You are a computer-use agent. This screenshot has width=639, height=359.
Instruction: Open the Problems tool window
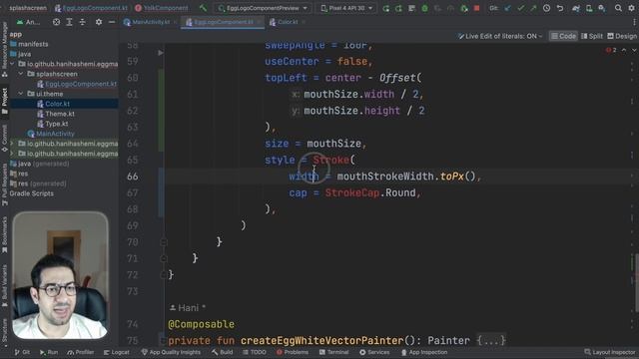[x=293, y=352]
